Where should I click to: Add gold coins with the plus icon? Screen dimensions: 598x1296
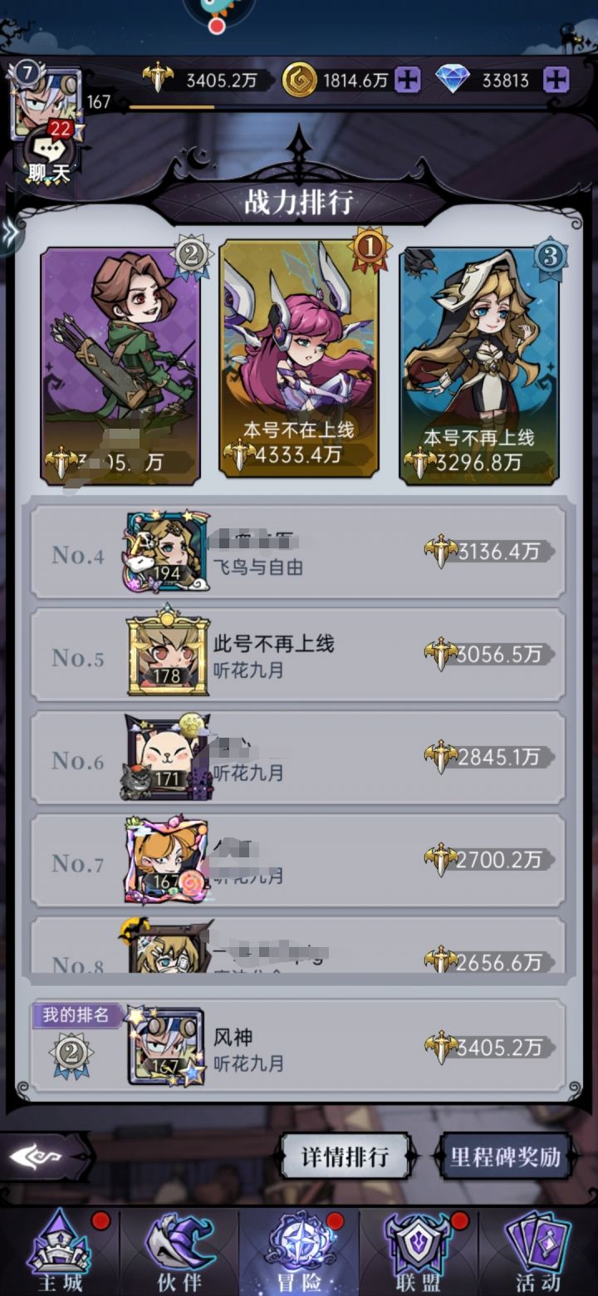(x=407, y=81)
